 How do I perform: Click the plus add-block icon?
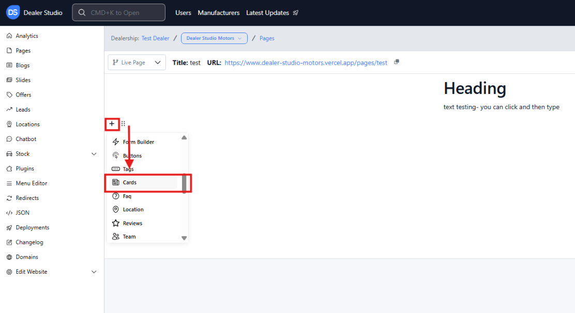[x=112, y=124]
